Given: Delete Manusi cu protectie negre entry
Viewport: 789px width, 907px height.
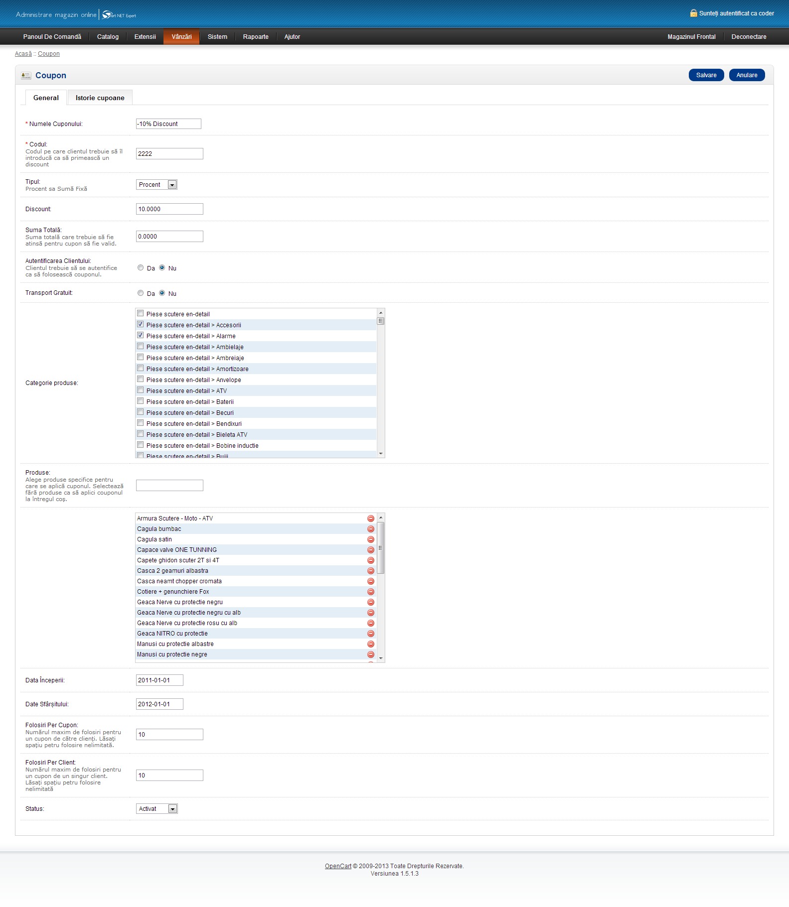Looking at the screenshot, I should point(370,654).
